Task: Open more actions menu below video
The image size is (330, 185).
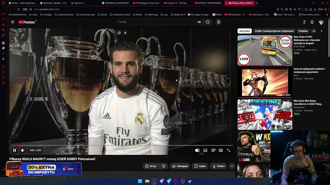Action: coord(232,166)
